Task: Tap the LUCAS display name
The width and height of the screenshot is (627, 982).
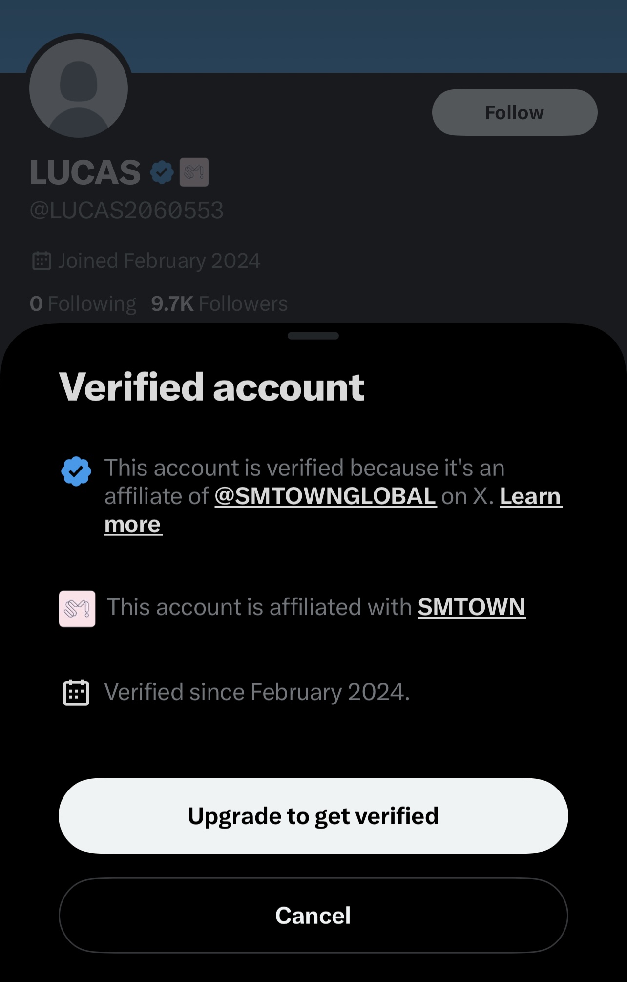Action: (x=85, y=172)
